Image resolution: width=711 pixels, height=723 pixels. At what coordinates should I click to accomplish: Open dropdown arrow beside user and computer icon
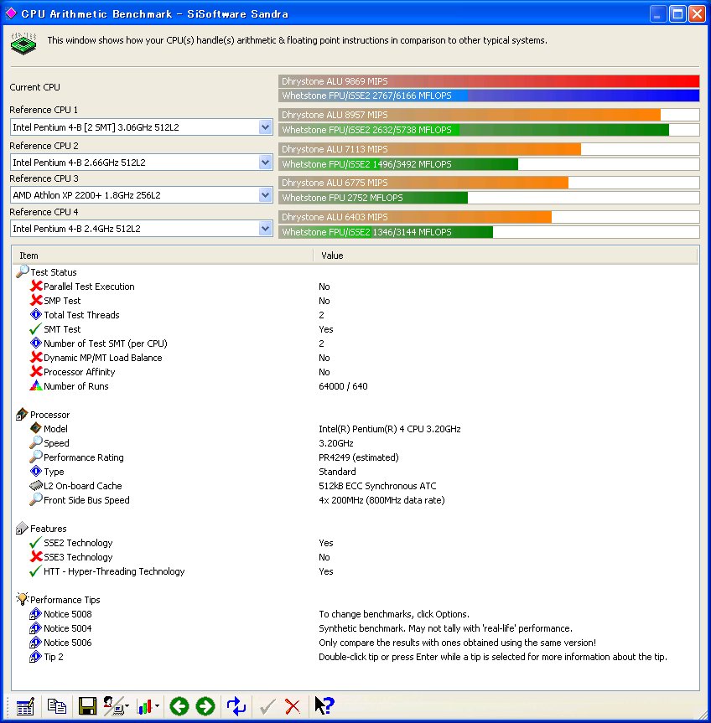pos(127,706)
